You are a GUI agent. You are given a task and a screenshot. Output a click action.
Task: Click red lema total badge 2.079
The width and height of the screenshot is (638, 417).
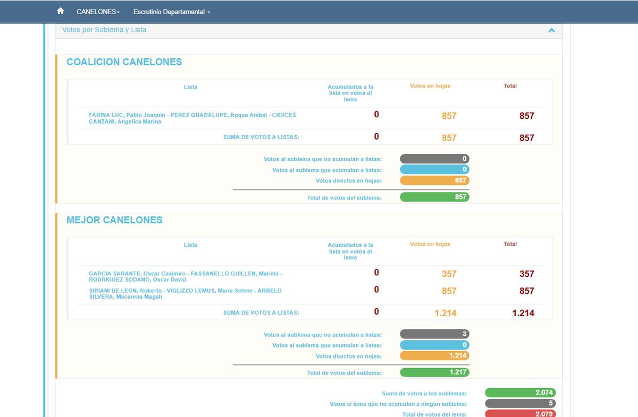point(520,414)
